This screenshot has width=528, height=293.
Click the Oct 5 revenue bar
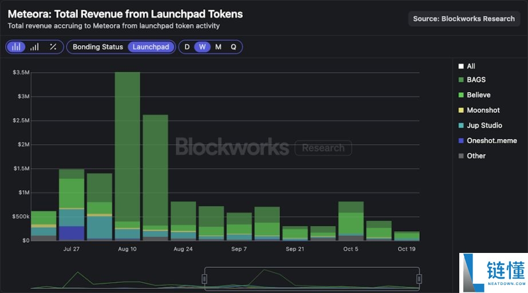351,221
